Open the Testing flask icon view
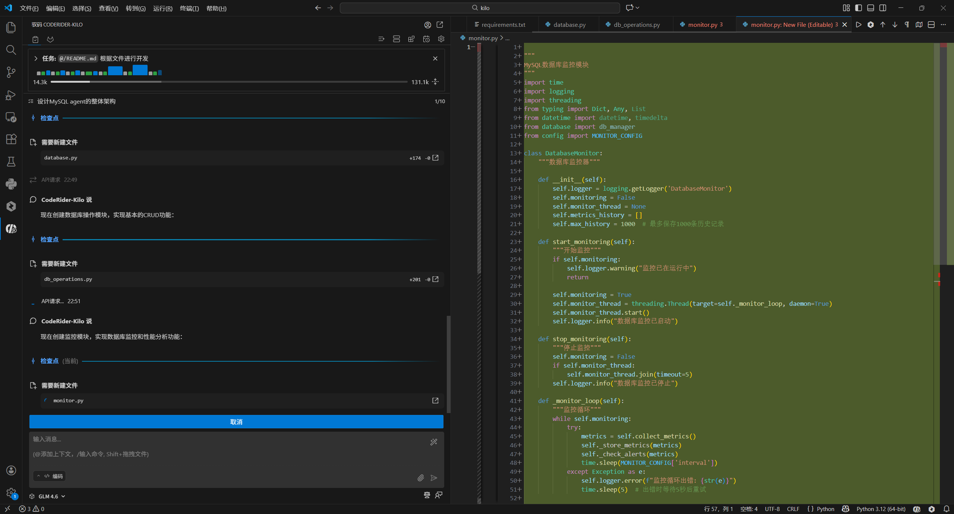The width and height of the screenshot is (954, 514). (x=11, y=161)
